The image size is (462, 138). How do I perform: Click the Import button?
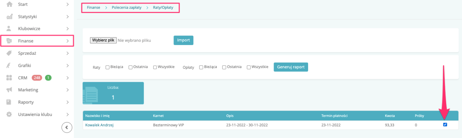point(184,40)
